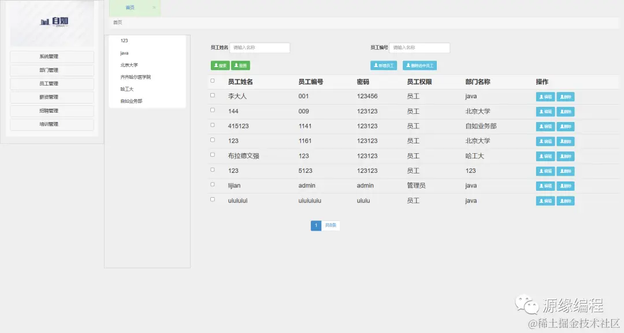Close the 首页 tab with its x
The height and width of the screenshot is (333, 624).
coord(154,8)
